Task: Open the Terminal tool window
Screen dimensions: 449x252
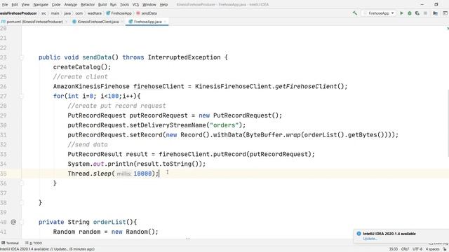Action: click(11, 243)
